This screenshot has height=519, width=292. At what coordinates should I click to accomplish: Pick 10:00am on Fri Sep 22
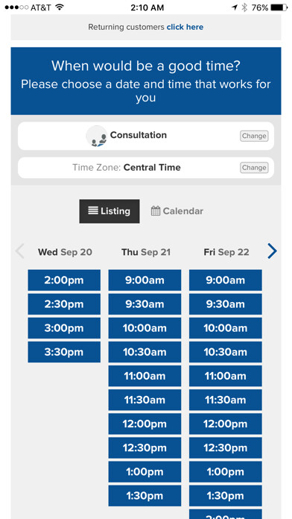tap(226, 328)
